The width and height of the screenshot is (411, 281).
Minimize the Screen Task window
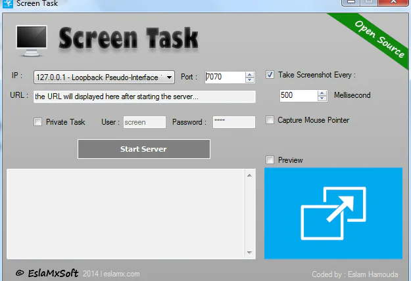(x=351, y=3)
